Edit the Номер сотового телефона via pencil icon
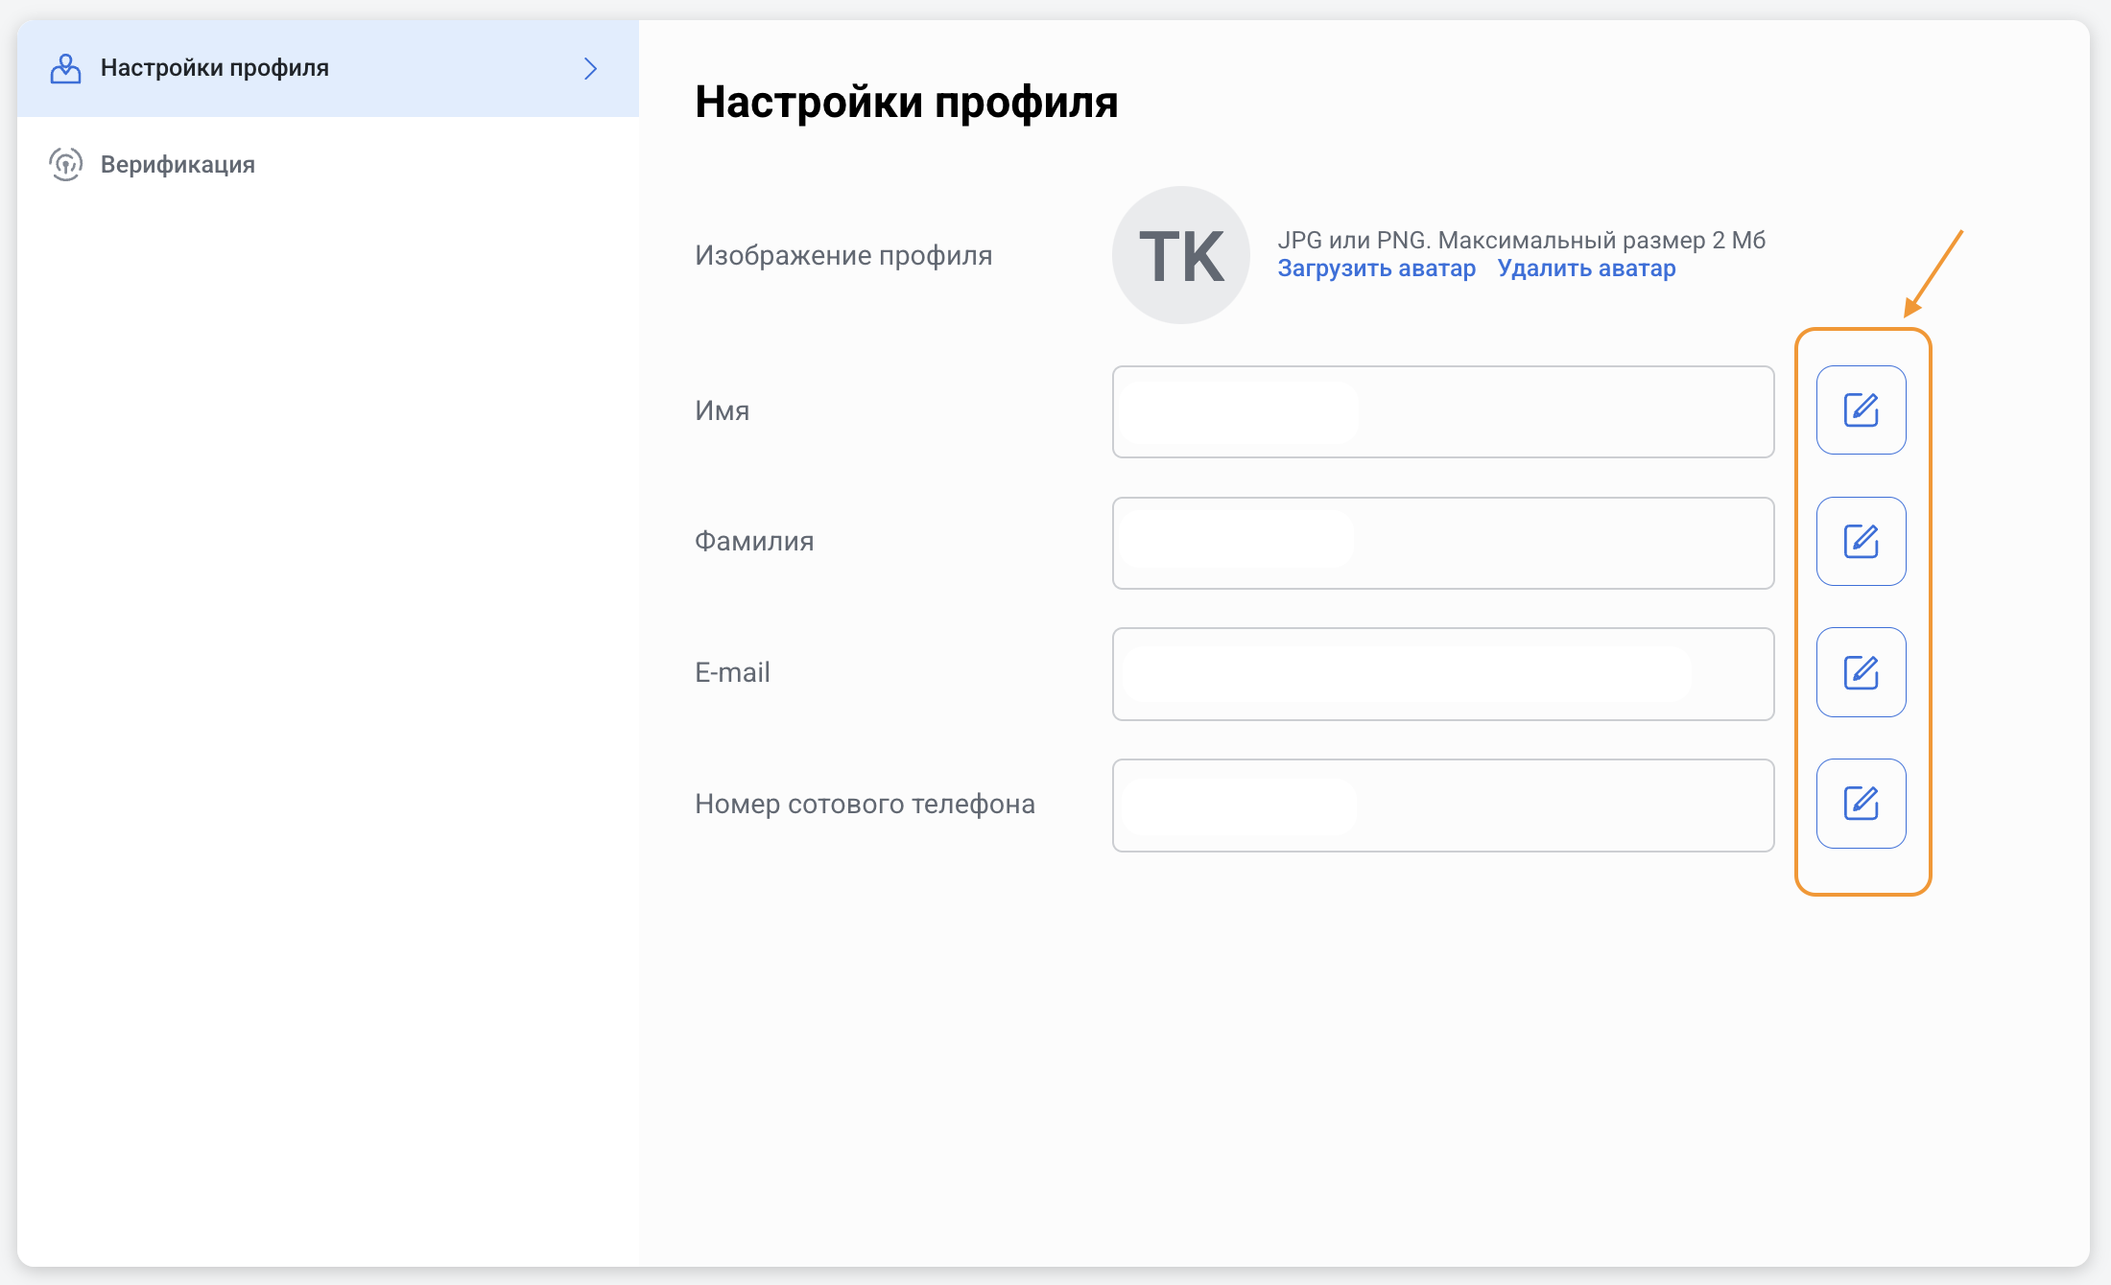The width and height of the screenshot is (2111, 1285). pos(1861,804)
